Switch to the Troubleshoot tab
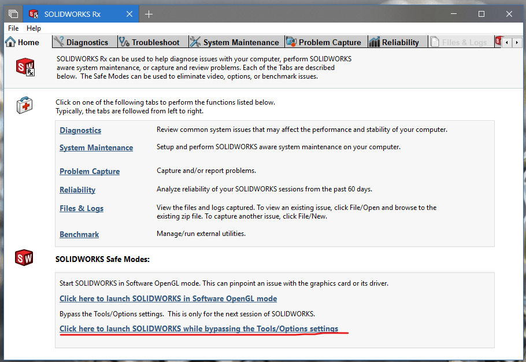This screenshot has width=526, height=362. click(x=153, y=42)
